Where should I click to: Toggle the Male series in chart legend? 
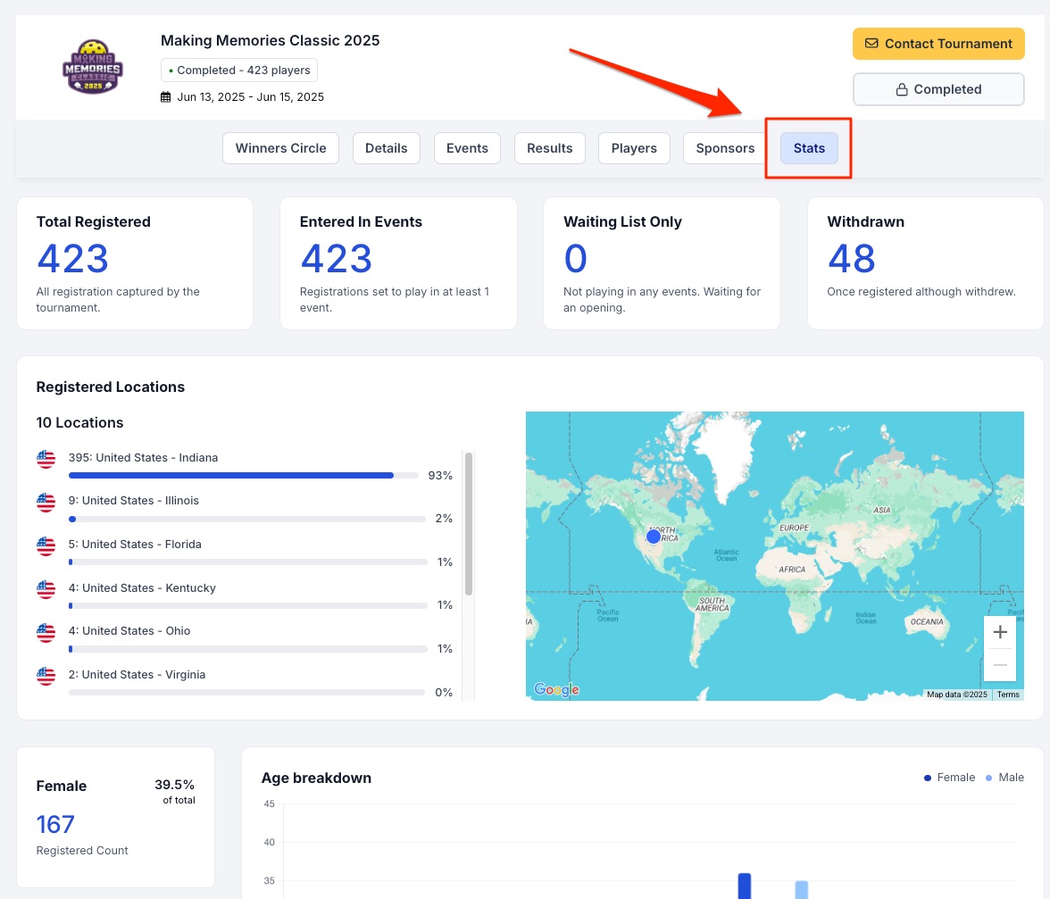(x=1004, y=778)
